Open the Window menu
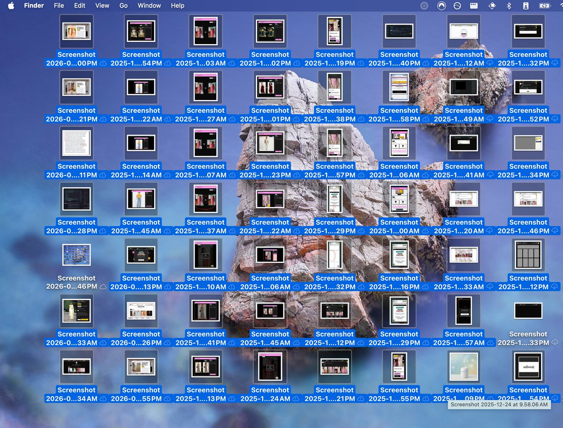 point(149,6)
